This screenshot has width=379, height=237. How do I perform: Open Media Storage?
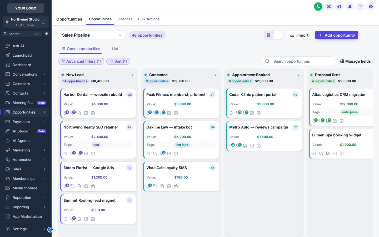click(26, 188)
